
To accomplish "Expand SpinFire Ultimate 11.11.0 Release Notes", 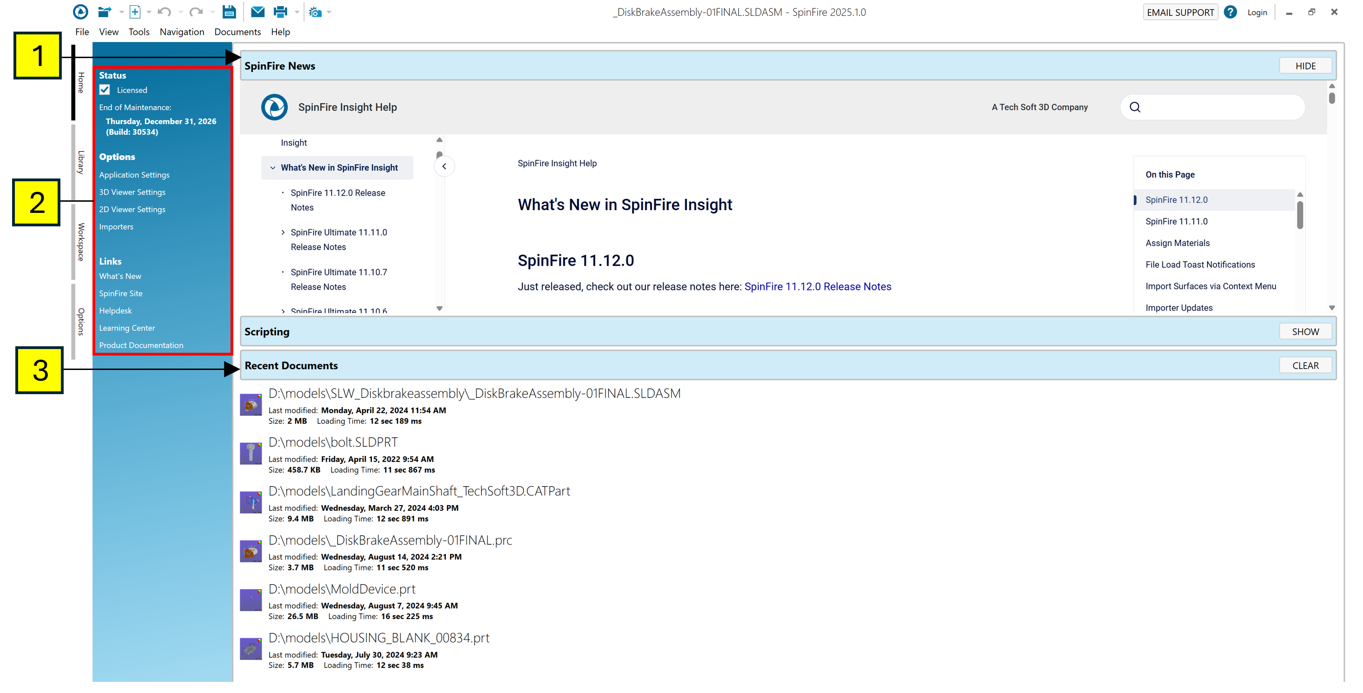I will point(283,232).
